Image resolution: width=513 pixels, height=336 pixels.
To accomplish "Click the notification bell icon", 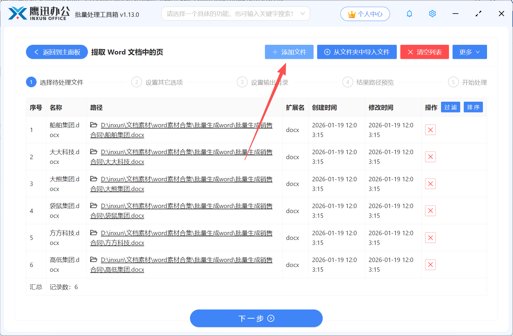I will click(x=409, y=14).
